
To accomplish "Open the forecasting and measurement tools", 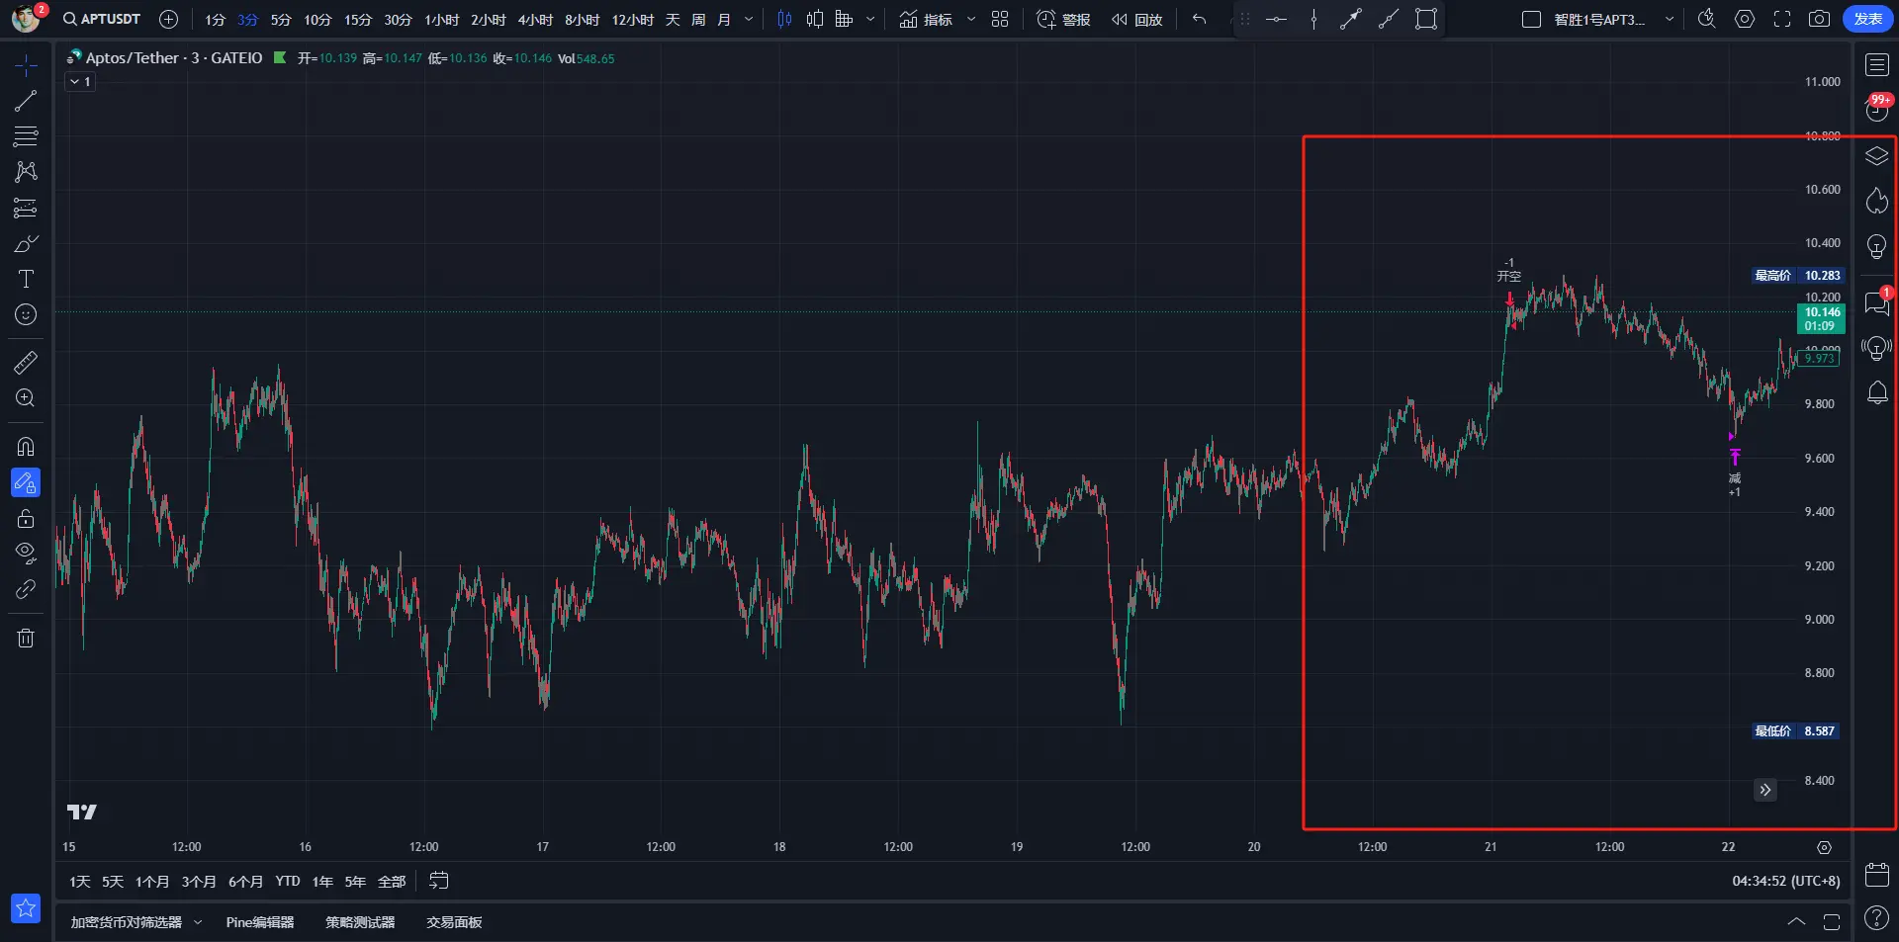I will click(26, 208).
